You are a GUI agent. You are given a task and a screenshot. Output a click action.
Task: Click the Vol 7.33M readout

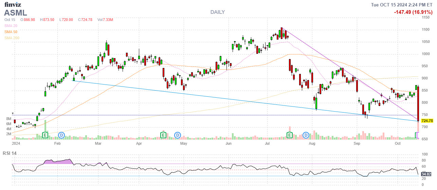105,20
